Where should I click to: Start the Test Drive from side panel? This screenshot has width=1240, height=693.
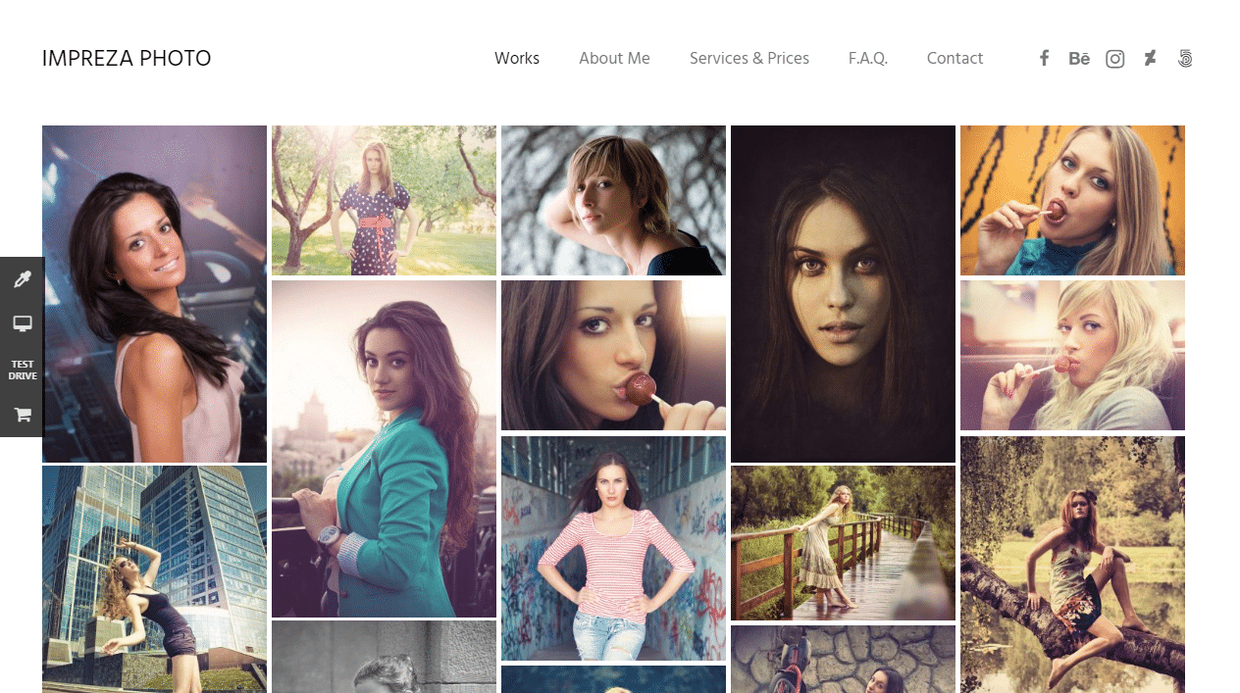[22, 370]
